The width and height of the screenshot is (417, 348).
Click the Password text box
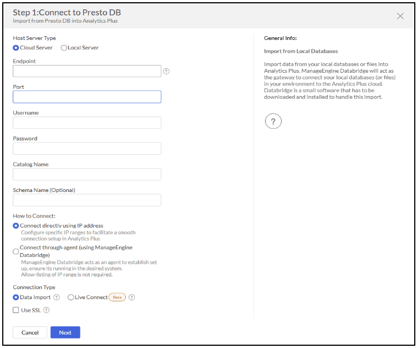87,148
